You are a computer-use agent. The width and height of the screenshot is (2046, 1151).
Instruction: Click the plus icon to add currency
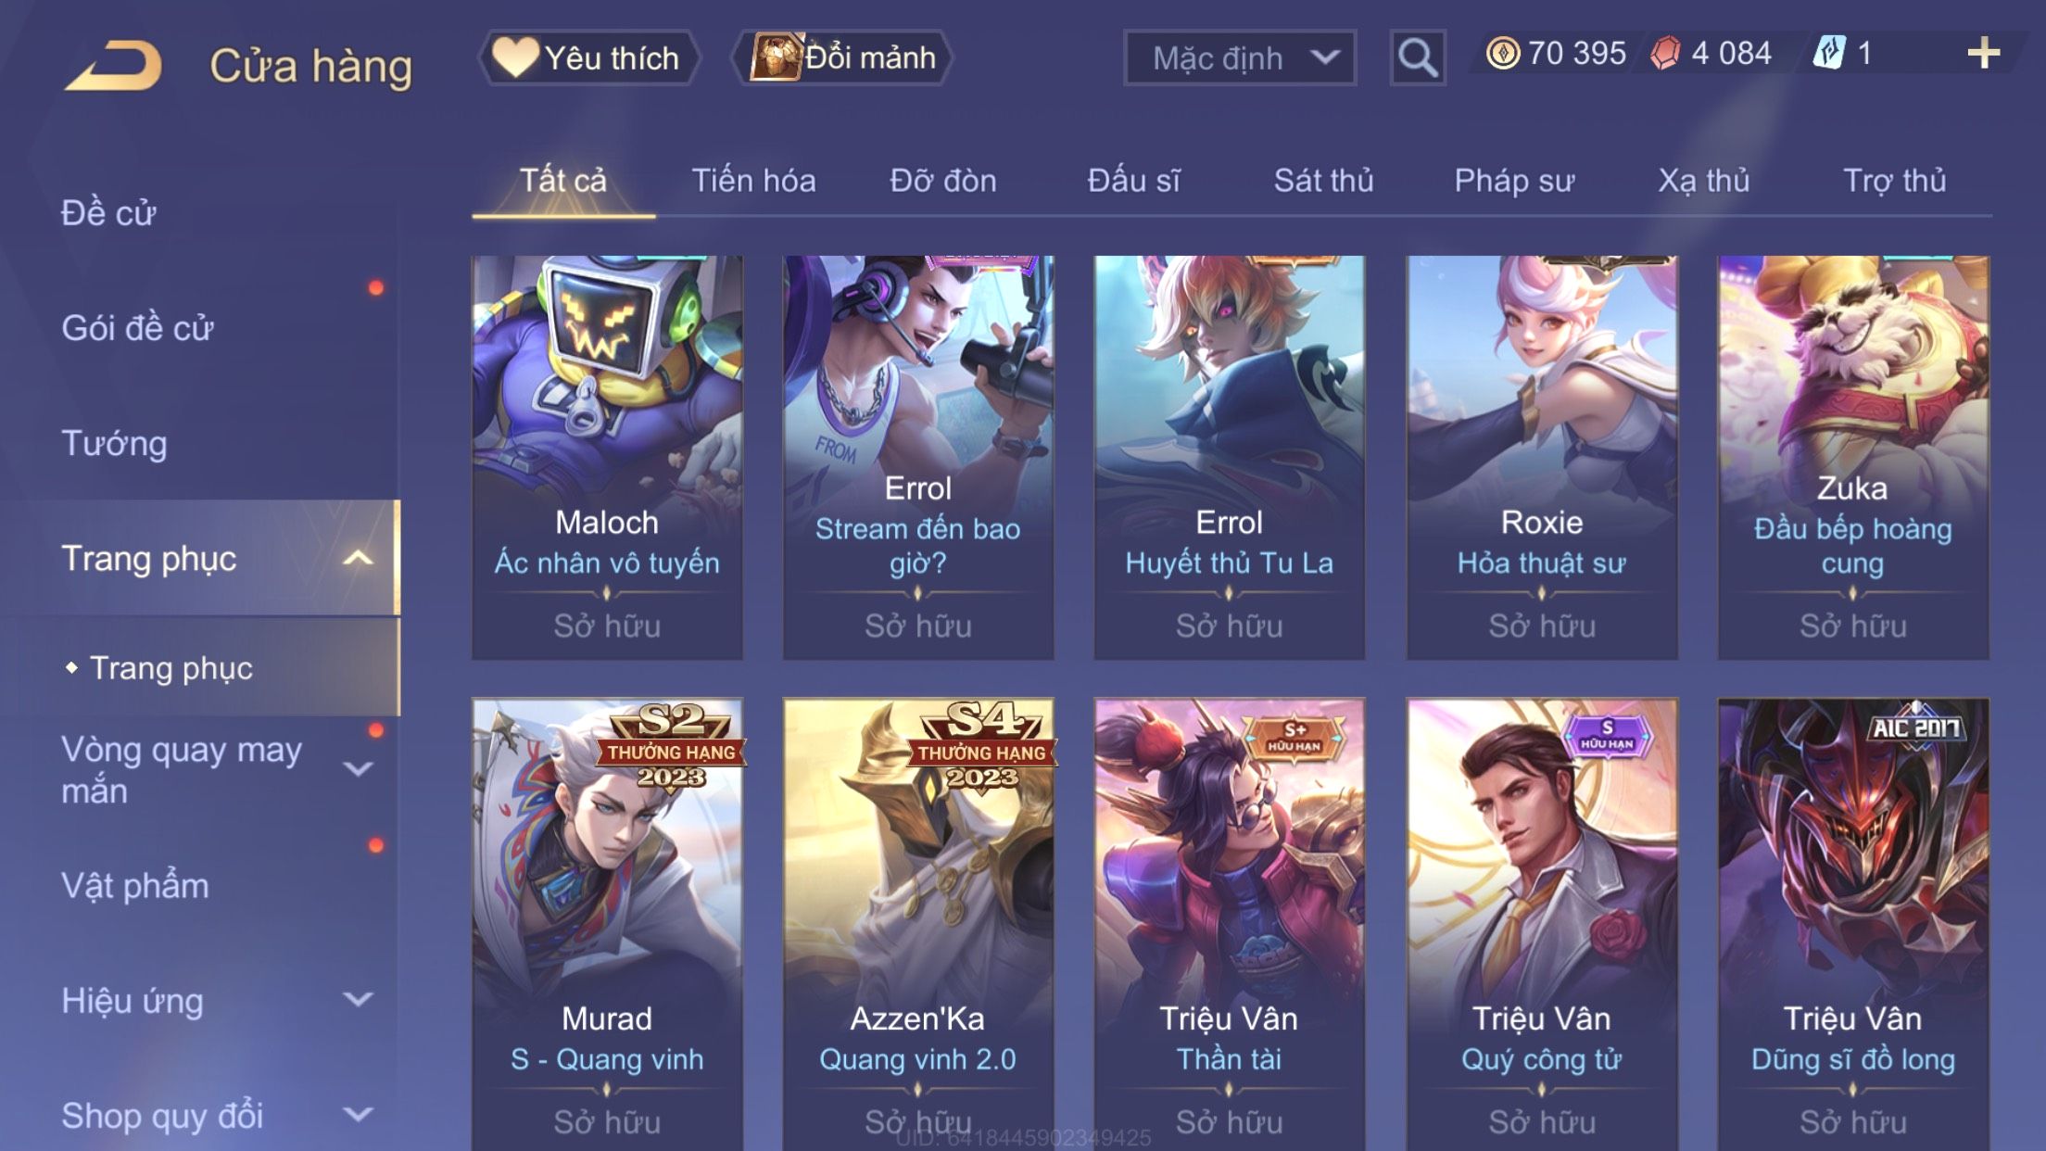pyautogui.click(x=1983, y=54)
